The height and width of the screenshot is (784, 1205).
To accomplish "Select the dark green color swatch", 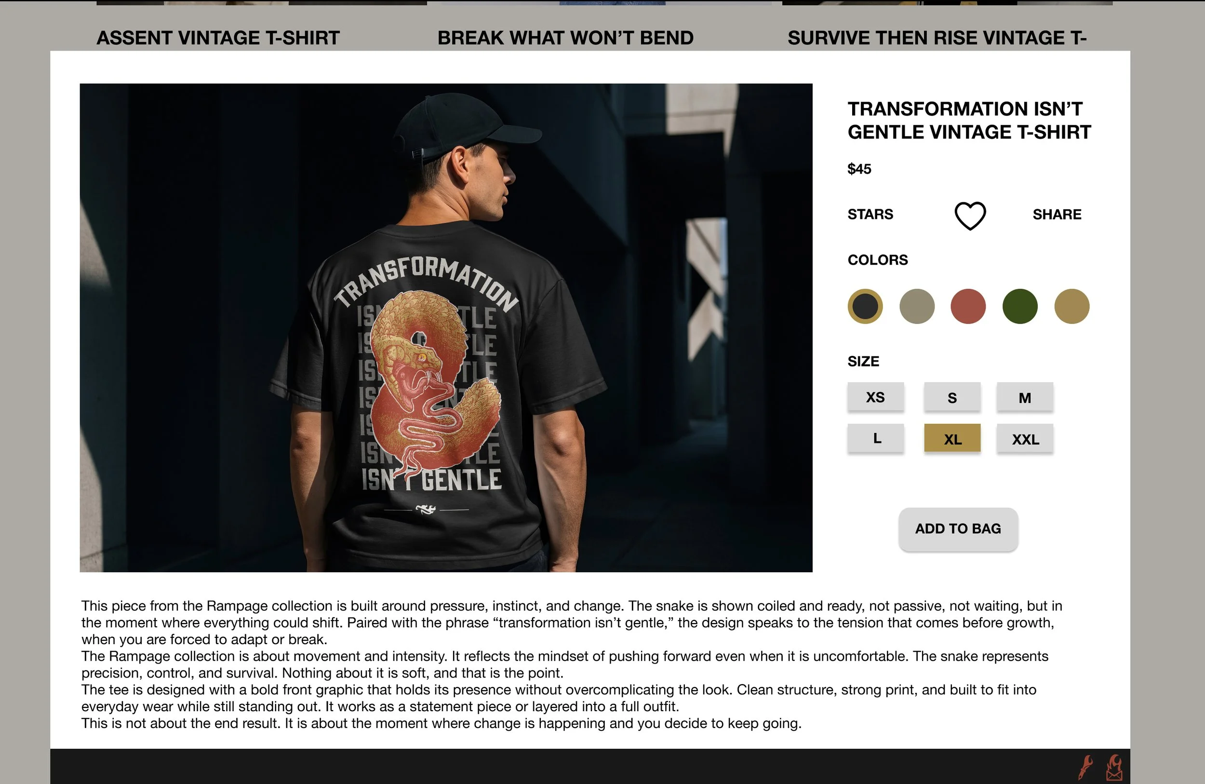I will pyautogui.click(x=1020, y=306).
